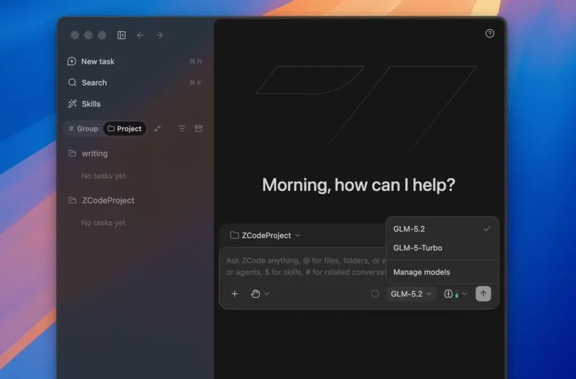
Task: Expand the ZCodeProject selector dropdown
Action: (265, 236)
